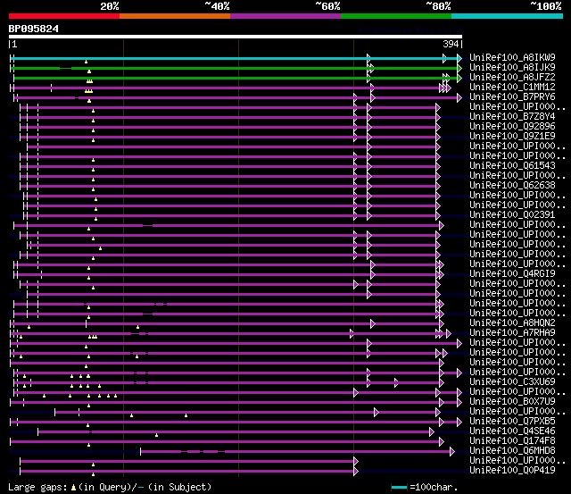Click the purple alignment bar for Q6MHD8

click(296, 452)
